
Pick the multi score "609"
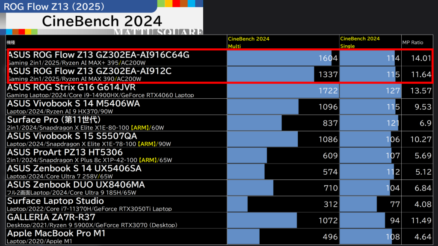tap(330, 155)
